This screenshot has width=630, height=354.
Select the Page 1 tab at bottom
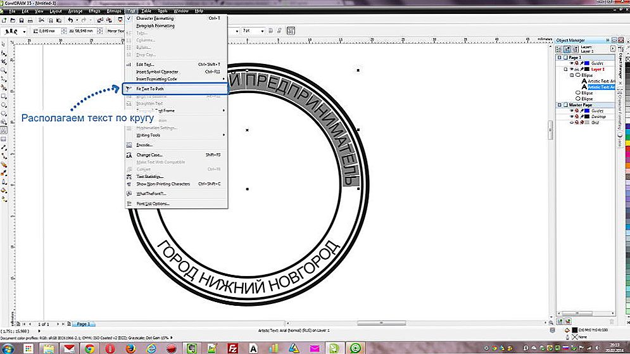click(x=84, y=324)
